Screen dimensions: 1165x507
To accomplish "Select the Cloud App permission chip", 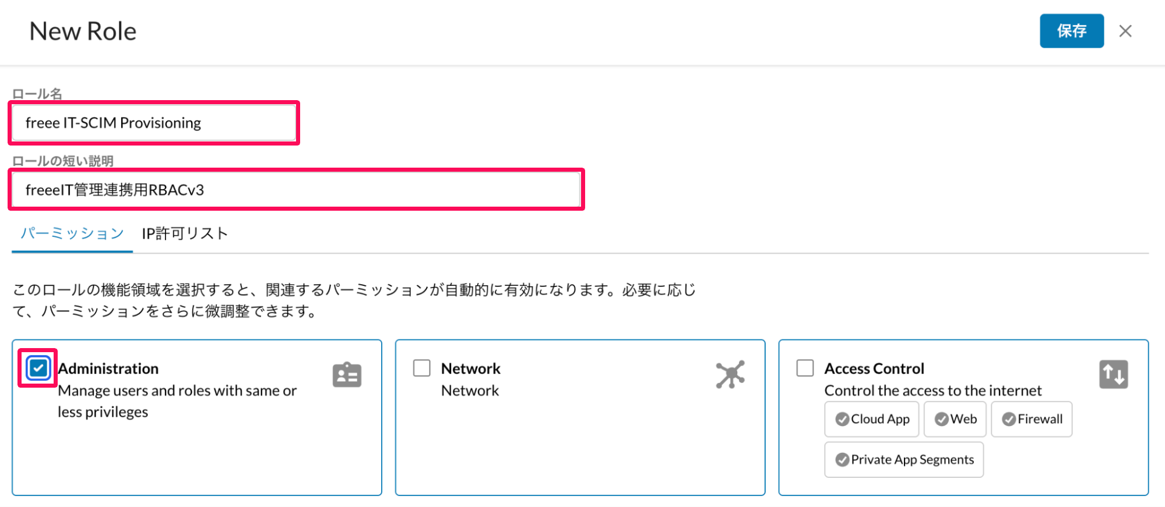I will [872, 419].
